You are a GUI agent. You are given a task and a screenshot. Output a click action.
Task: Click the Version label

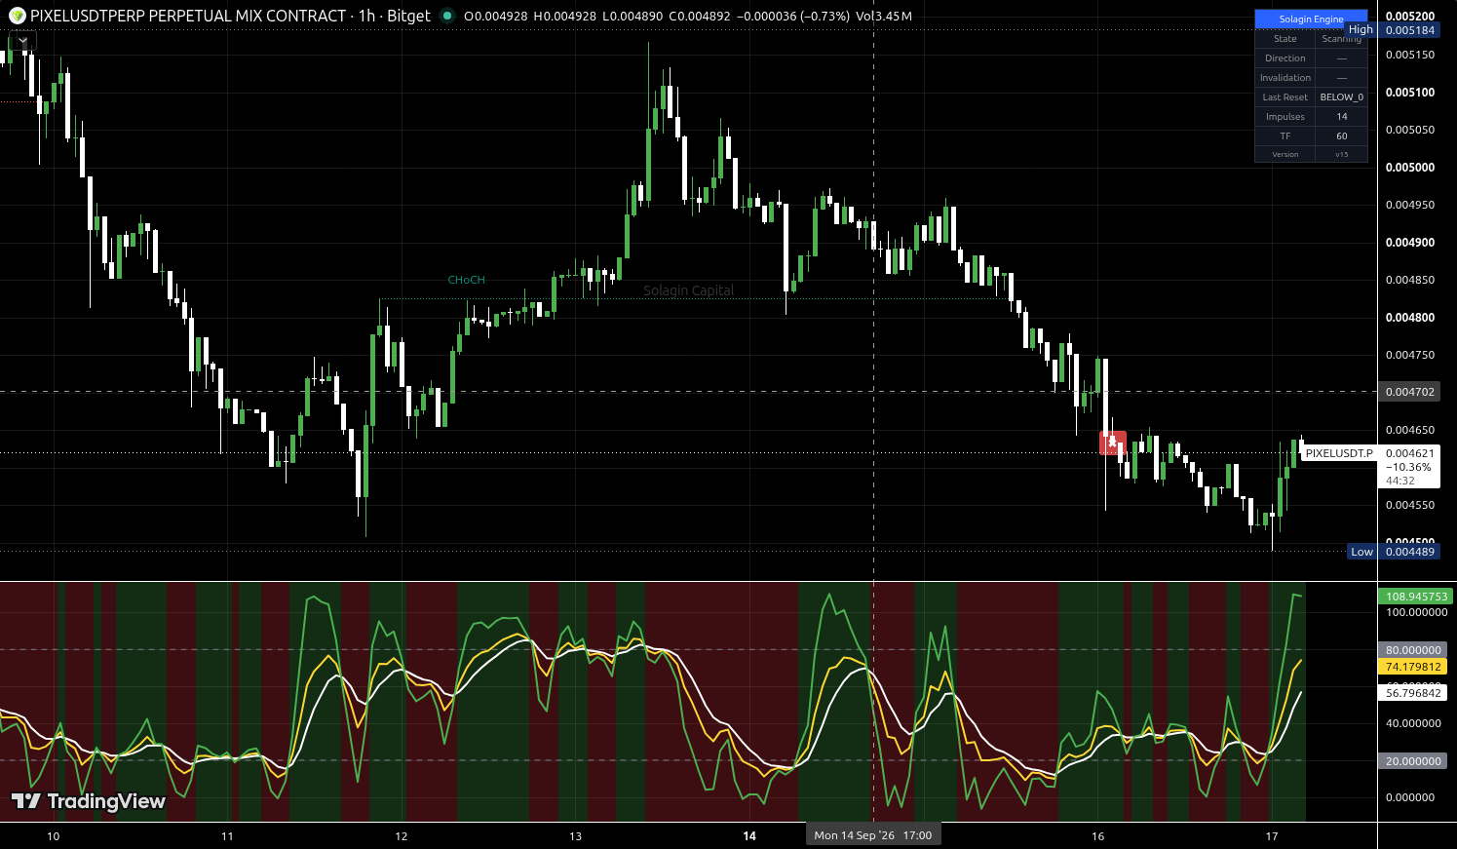pyautogui.click(x=1284, y=155)
